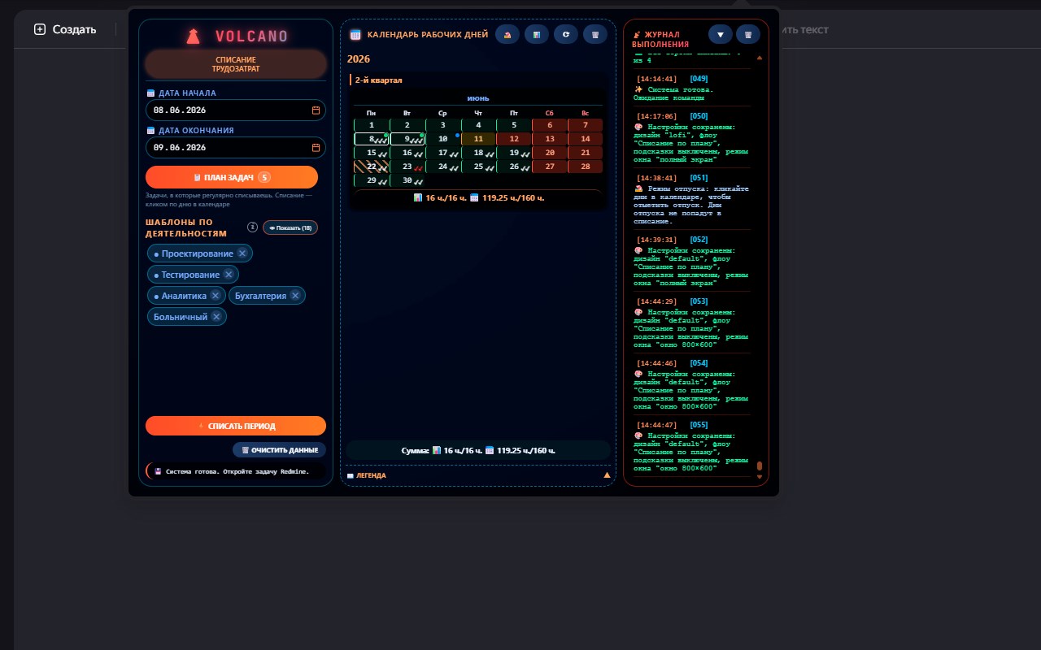Clear the execution log with the trash icon
The height and width of the screenshot is (650, 1041).
coord(748,34)
